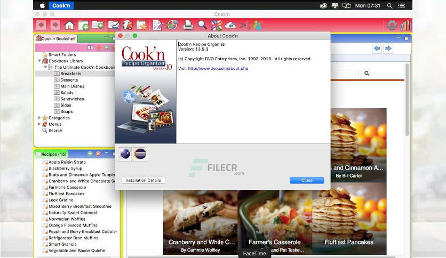Click the scissors snip icon in toolbar

tap(244, 25)
